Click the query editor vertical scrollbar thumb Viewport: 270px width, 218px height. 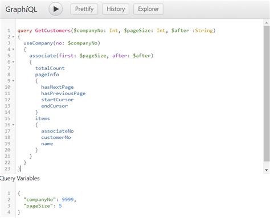tap(267, 94)
